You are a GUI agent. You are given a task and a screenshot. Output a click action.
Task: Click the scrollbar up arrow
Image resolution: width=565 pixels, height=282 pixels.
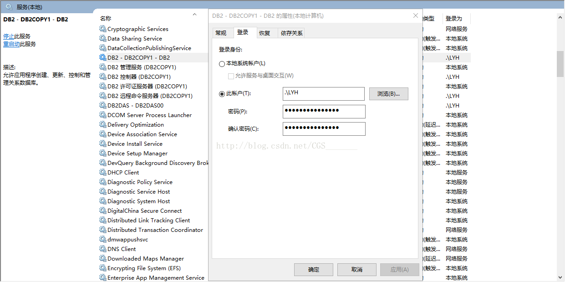560,17
